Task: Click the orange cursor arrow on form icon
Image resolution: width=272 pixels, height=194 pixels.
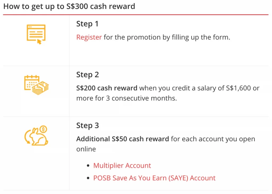Action: 39,42
